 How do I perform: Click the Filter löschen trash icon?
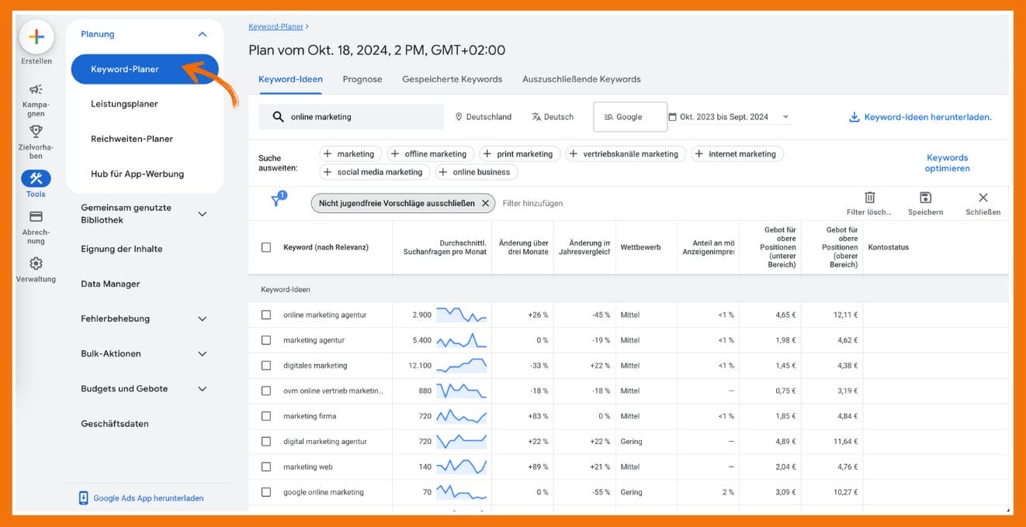coord(869,197)
